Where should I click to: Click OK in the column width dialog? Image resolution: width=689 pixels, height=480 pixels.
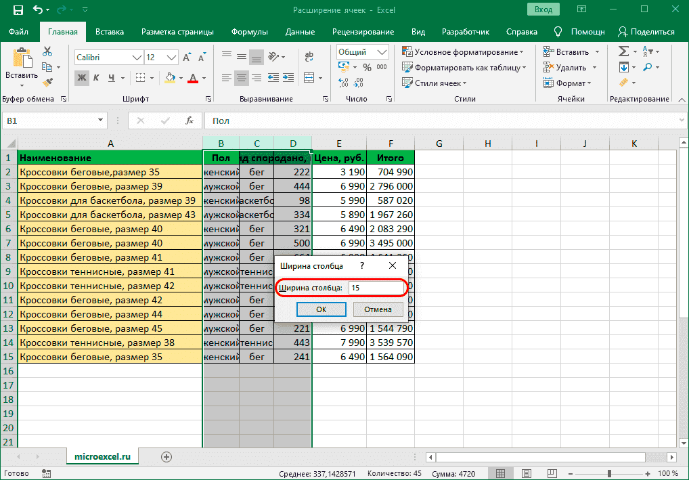tap(321, 309)
